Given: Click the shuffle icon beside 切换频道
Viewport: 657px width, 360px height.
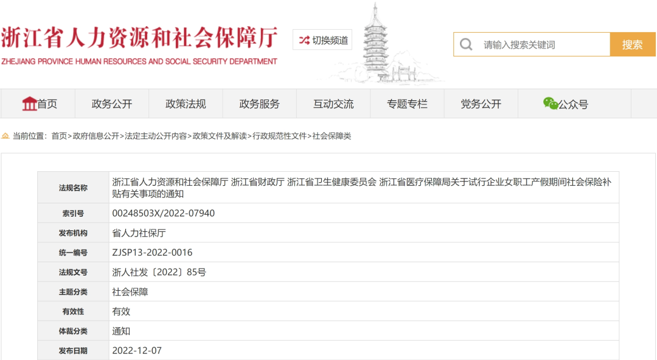Looking at the screenshot, I should (x=304, y=40).
